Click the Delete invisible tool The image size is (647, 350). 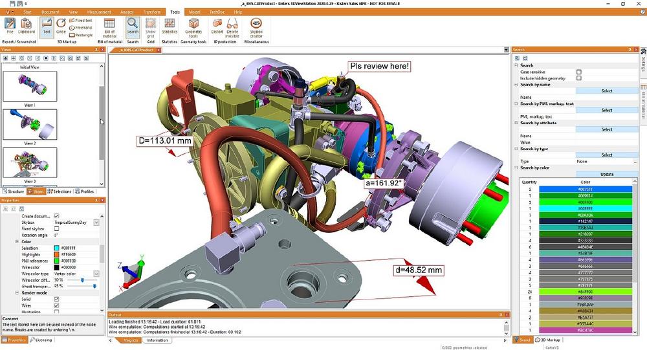click(232, 28)
